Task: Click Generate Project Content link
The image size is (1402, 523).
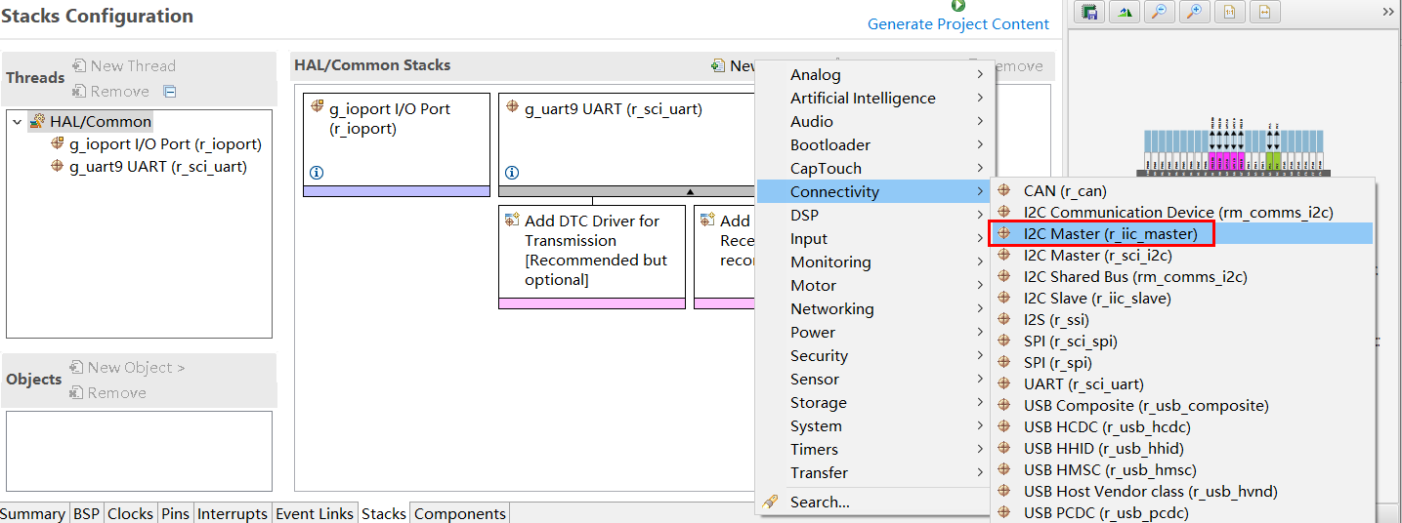Action: tap(958, 24)
